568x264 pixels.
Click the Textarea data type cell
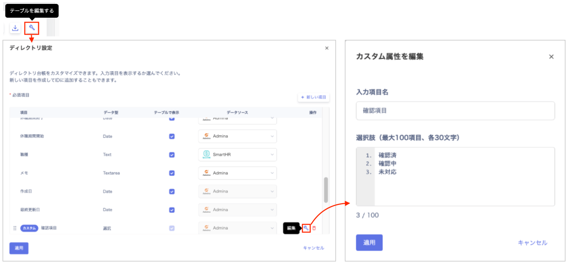point(111,173)
